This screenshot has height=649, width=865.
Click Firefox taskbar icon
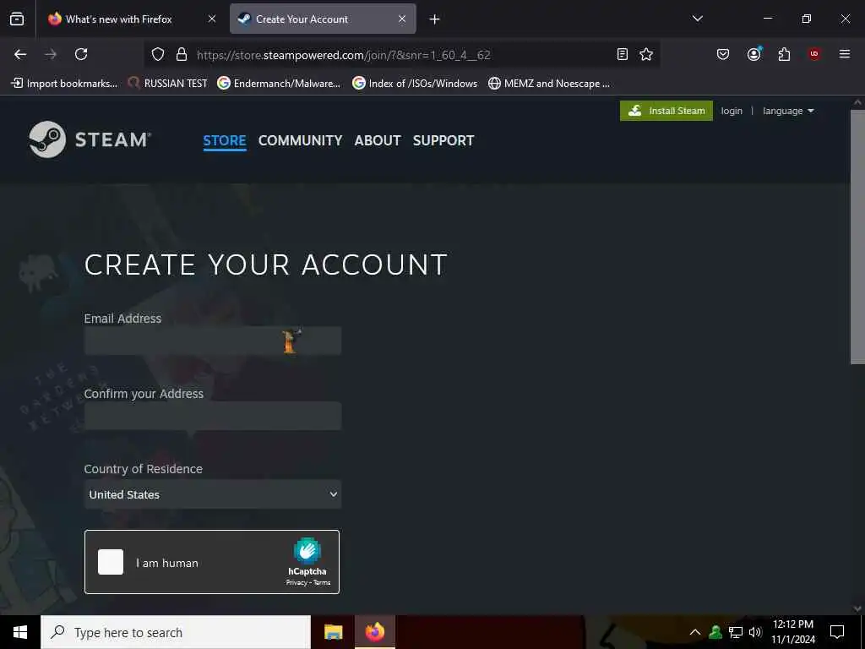coord(374,632)
